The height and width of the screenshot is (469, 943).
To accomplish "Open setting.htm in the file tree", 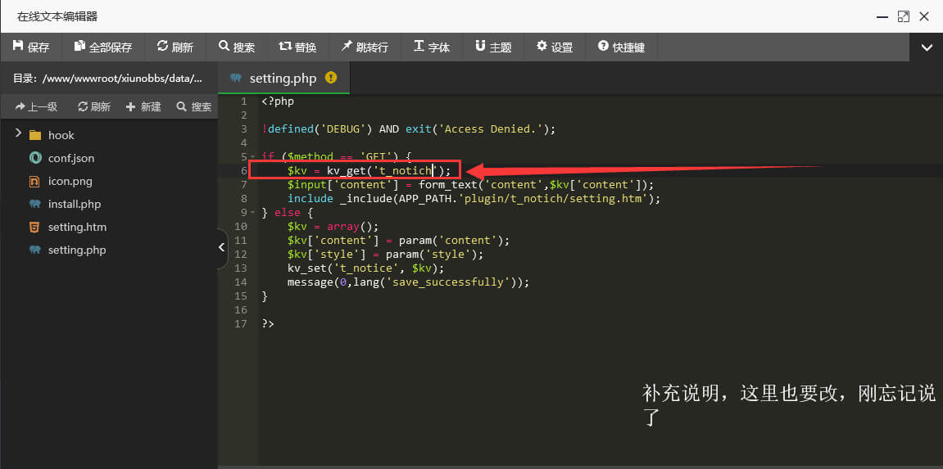I will 77,227.
